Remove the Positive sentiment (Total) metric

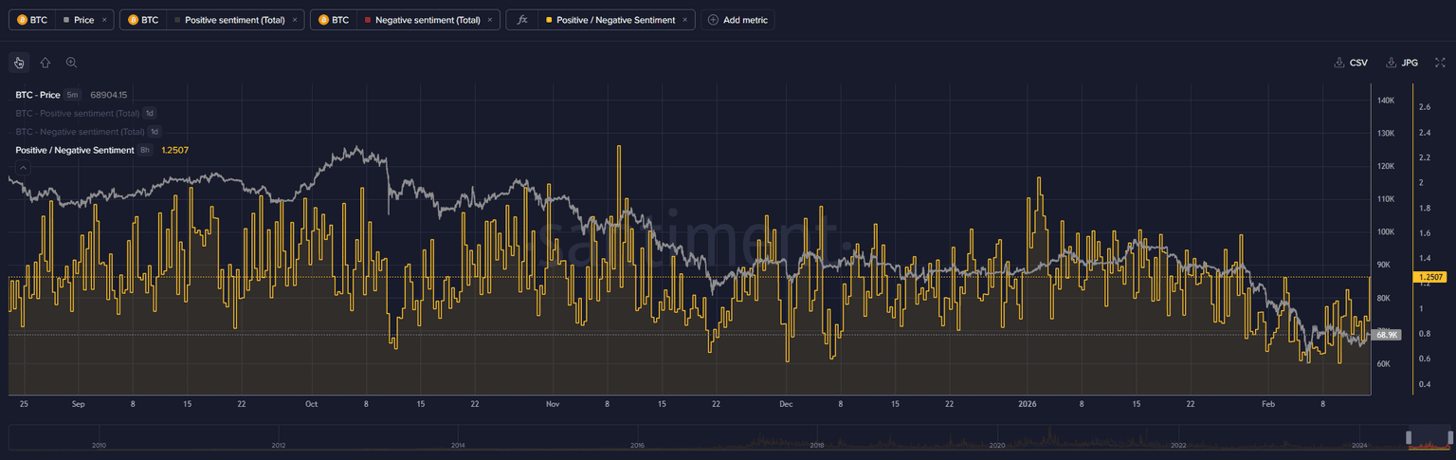pyautogui.click(x=294, y=20)
